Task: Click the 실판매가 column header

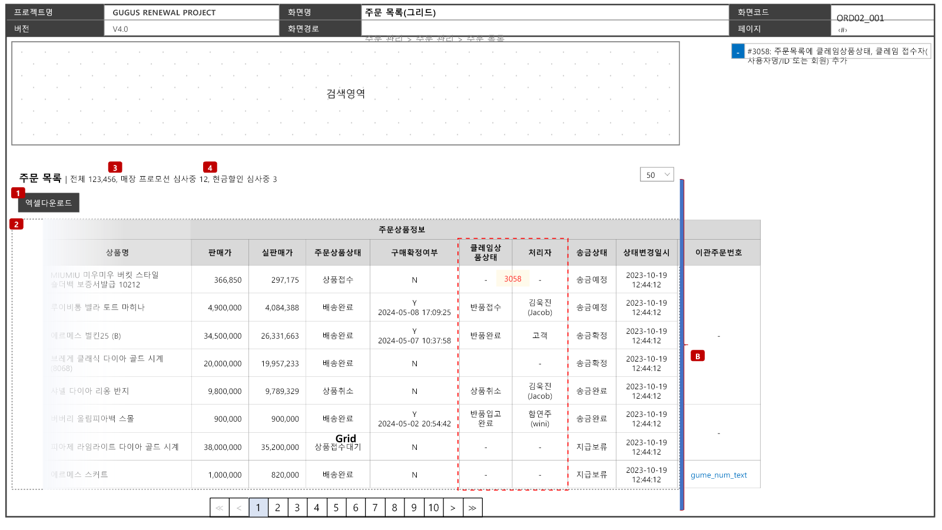Action: coord(277,253)
